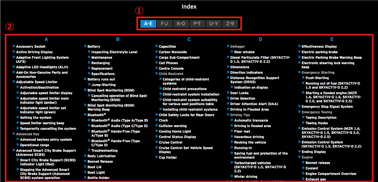Select the active A-E tab
The width and height of the screenshot is (378, 182).
[x=148, y=24]
